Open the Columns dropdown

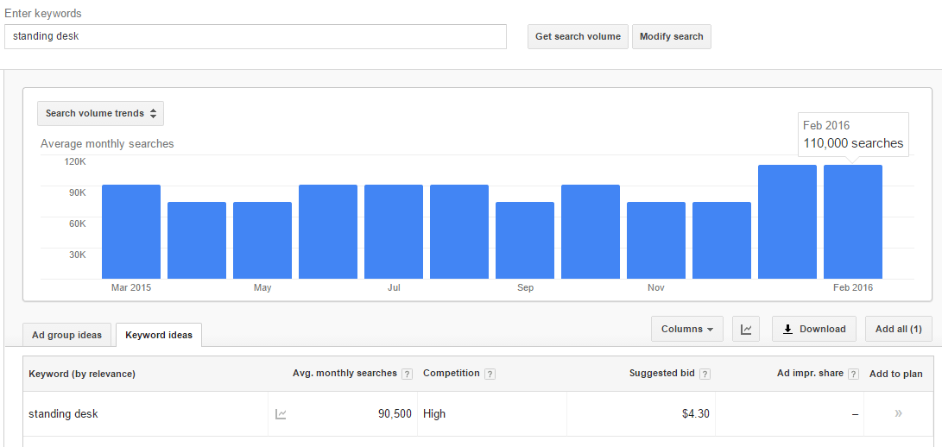(687, 330)
